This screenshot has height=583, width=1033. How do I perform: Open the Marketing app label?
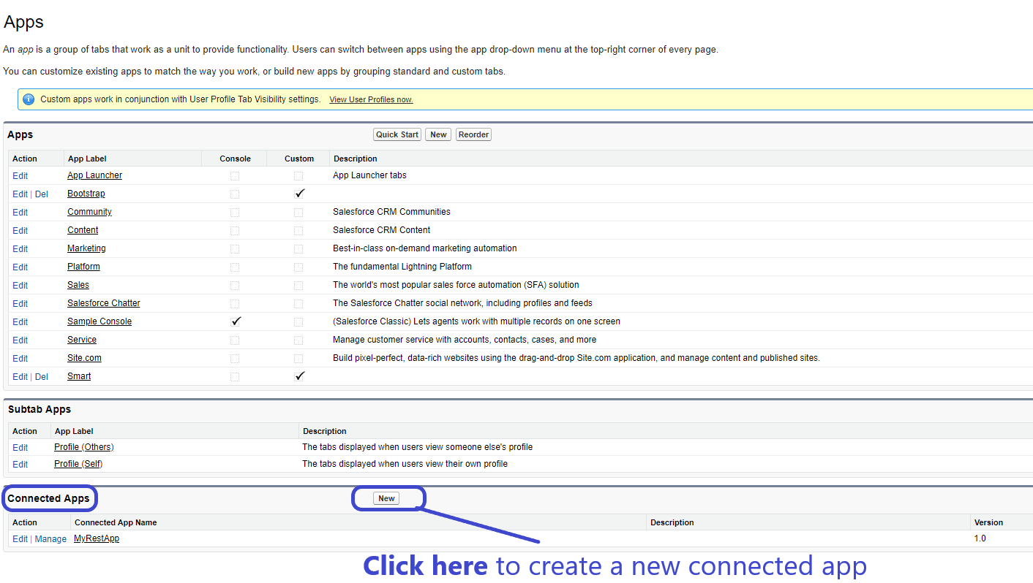pos(86,248)
